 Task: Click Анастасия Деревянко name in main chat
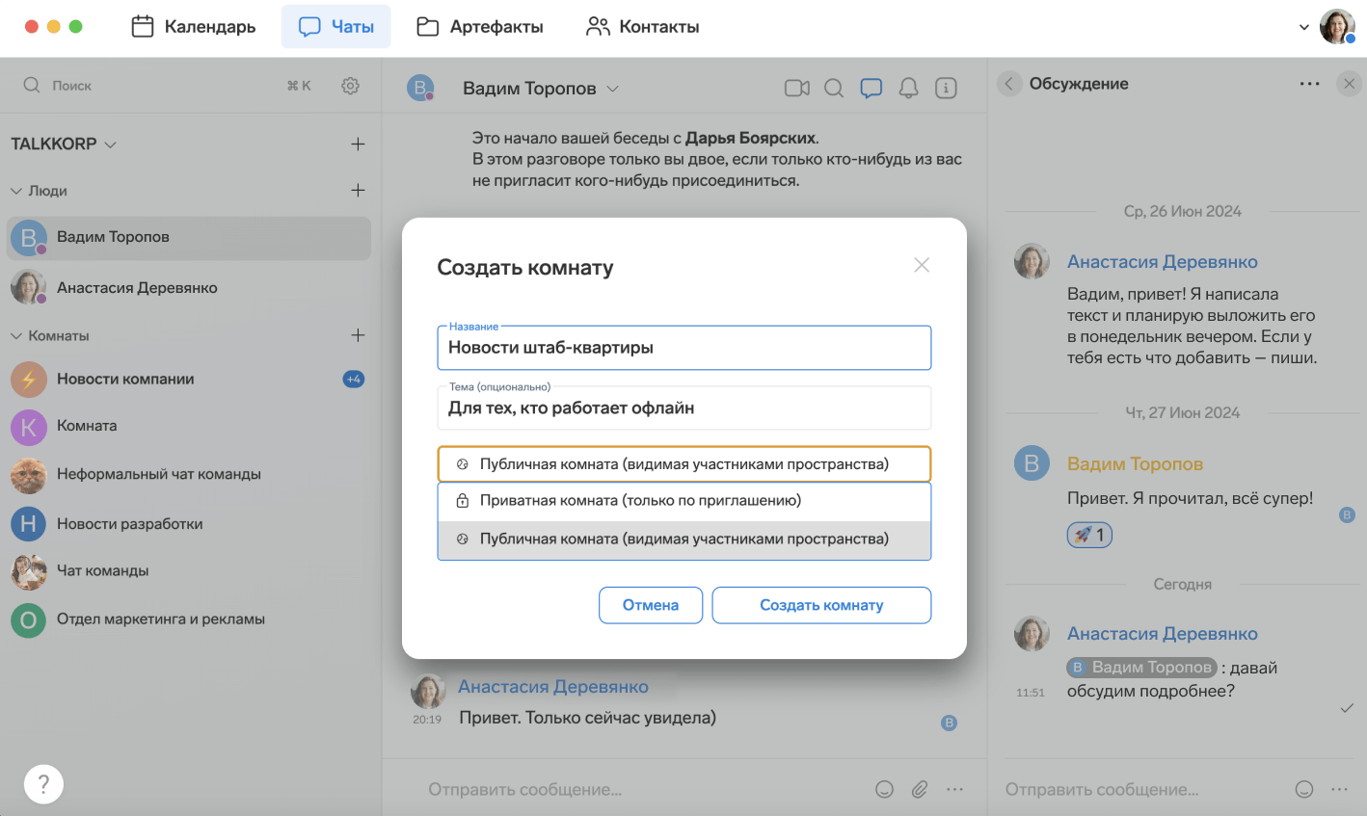[x=553, y=687]
